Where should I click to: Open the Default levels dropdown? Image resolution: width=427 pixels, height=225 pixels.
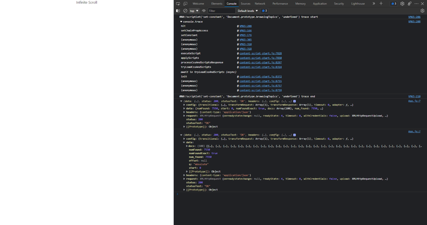[x=248, y=11]
